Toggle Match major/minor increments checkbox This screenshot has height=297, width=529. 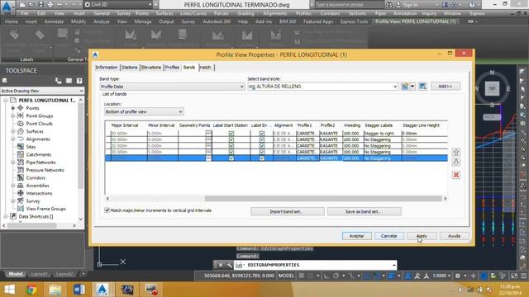click(x=107, y=210)
